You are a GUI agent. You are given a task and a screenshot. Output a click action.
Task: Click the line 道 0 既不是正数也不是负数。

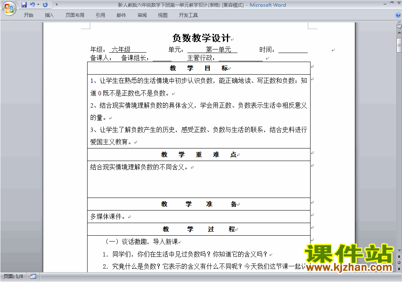(x=130, y=93)
